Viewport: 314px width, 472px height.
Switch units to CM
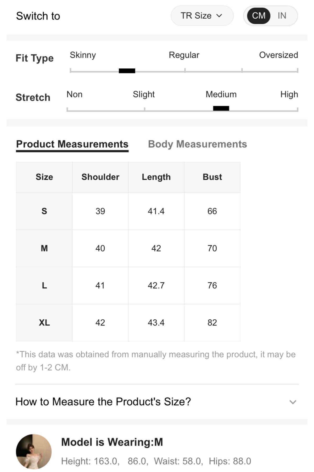(x=259, y=16)
